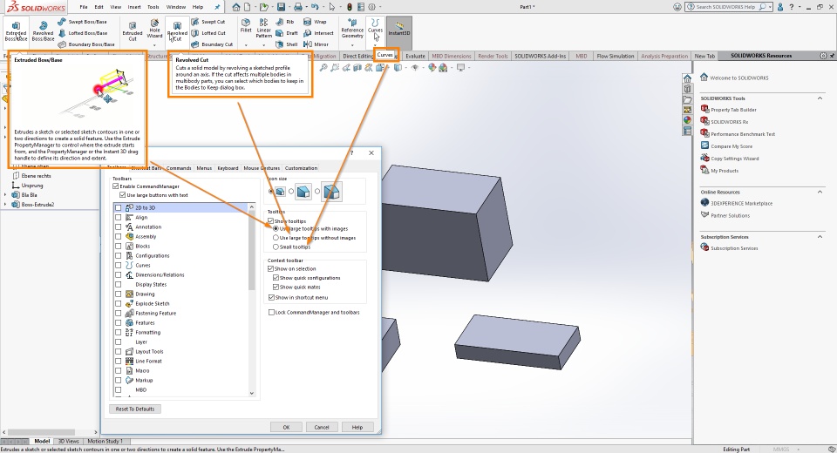The image size is (837, 453).
Task: Select the Draft feature
Action: click(287, 33)
